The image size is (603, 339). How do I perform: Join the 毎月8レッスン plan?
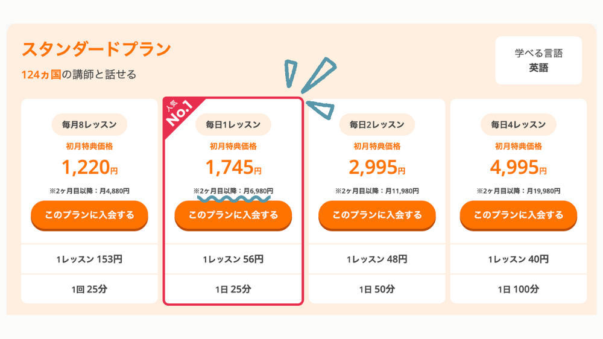tap(89, 215)
